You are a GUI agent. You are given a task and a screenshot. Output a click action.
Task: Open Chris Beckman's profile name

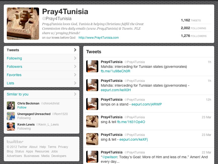click(28, 103)
